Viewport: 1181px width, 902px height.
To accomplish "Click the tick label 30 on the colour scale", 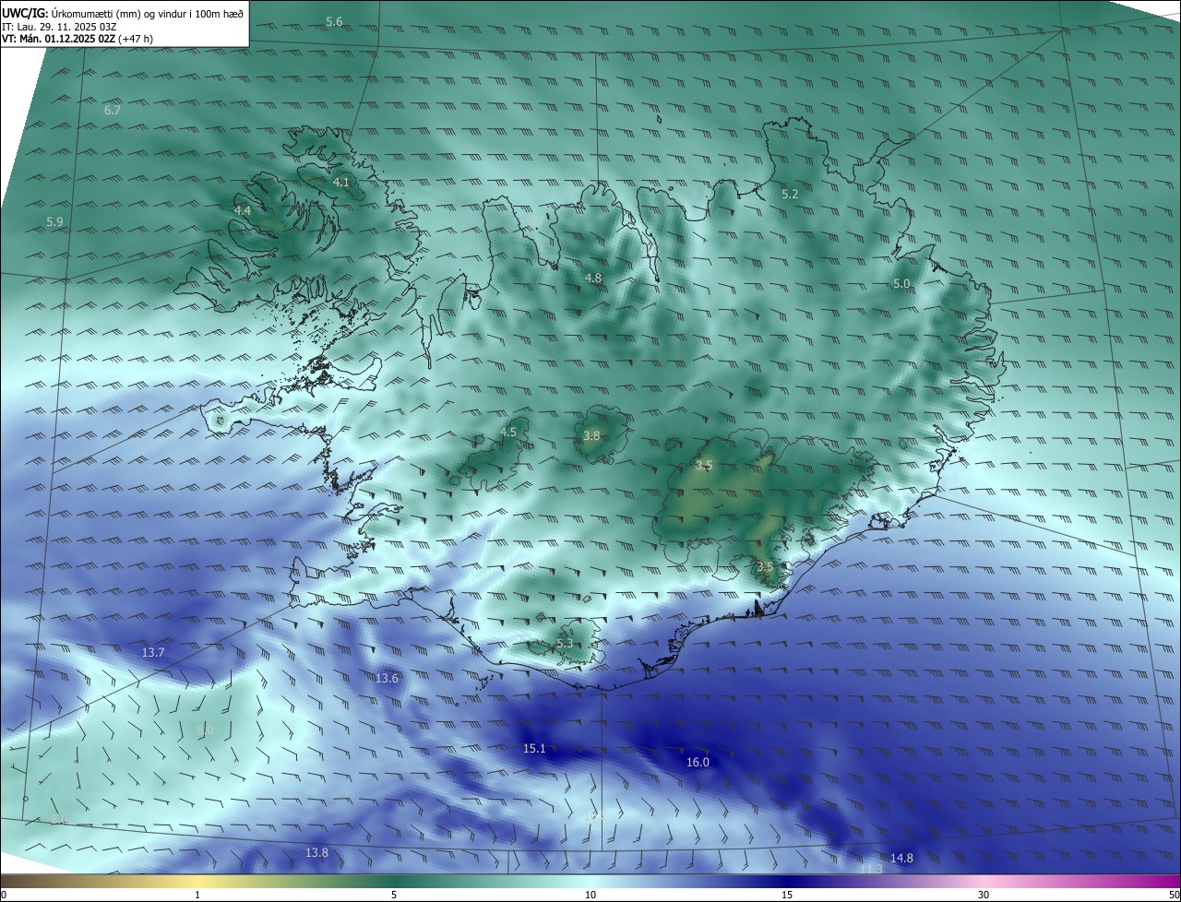I will (984, 895).
